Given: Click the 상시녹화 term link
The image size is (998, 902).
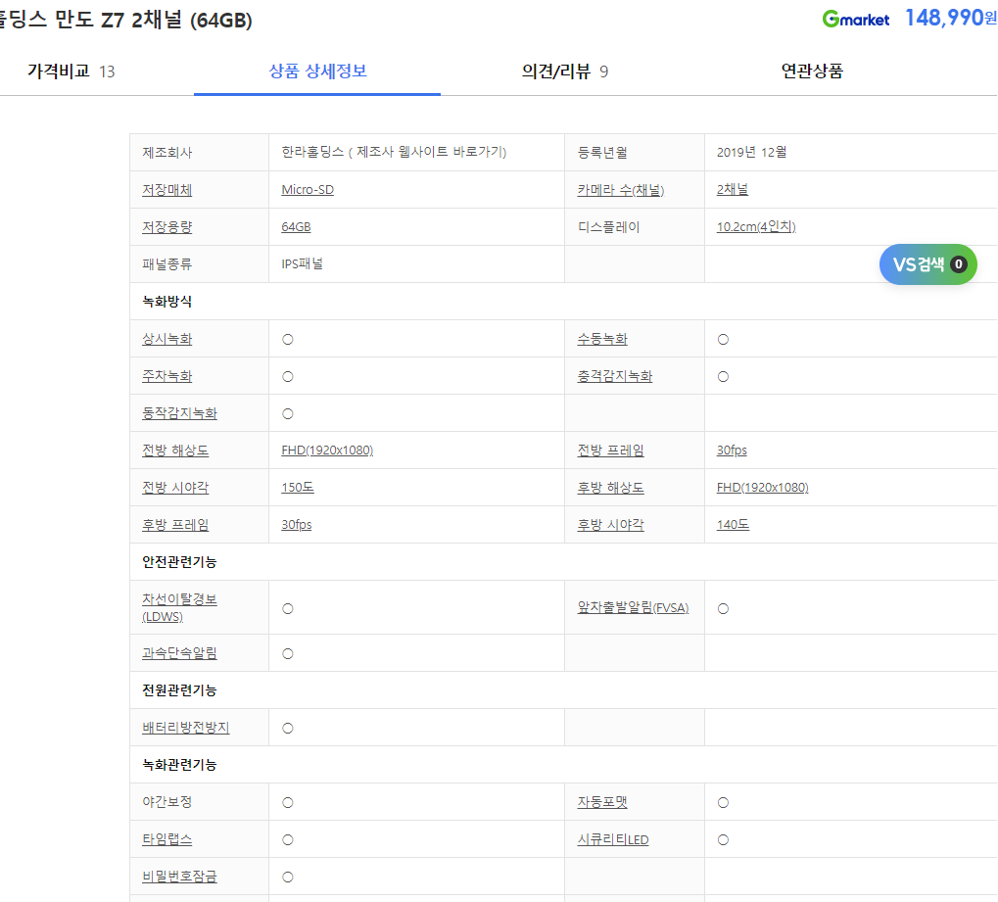Looking at the screenshot, I should pyautogui.click(x=166, y=339).
